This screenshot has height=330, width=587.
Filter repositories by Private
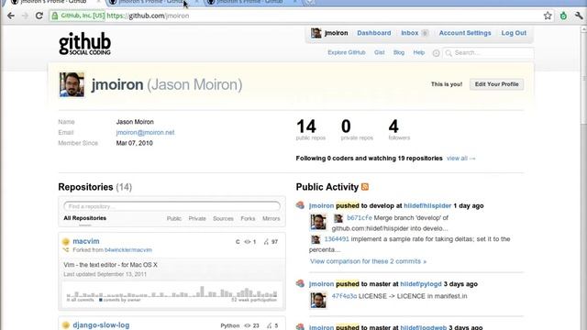(x=197, y=218)
